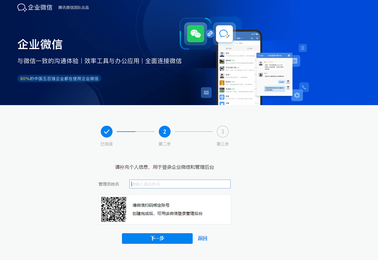Image resolution: width=378 pixels, height=260 pixels.
Task: Click the 管理员姓名 name input field
Action: [180, 184]
